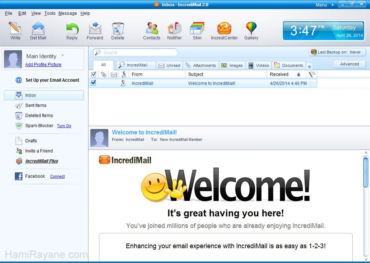Toggle the select-all checkbox in header
Viewport: 370px width, 263px height.
[x=94, y=74]
